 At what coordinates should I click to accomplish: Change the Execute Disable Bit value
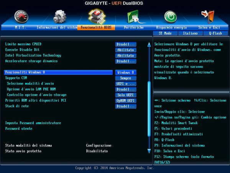pos(126,50)
